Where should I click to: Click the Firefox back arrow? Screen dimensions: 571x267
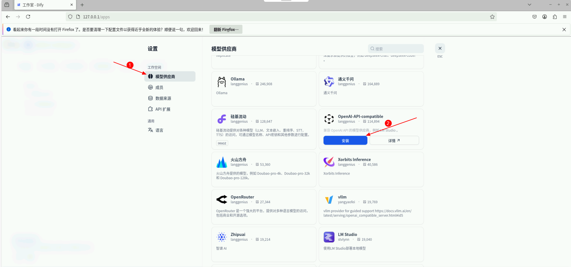[x=8, y=17]
